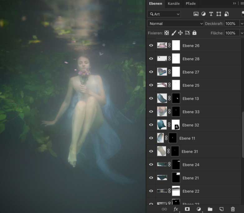Viewport: 244px width, 213px height.
Task: Open the Art filter type dropdown
Action: (164, 14)
